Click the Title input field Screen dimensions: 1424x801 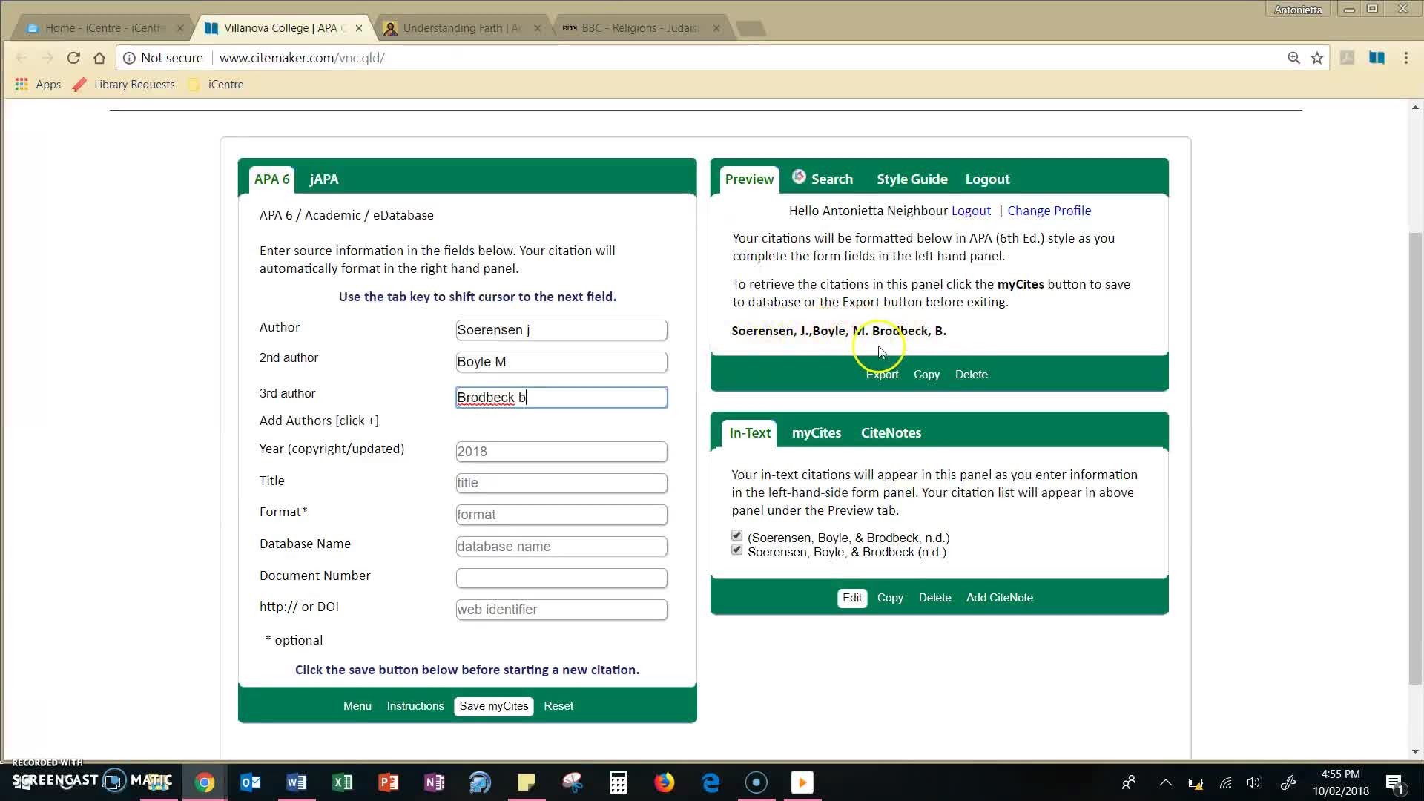pyautogui.click(x=561, y=483)
